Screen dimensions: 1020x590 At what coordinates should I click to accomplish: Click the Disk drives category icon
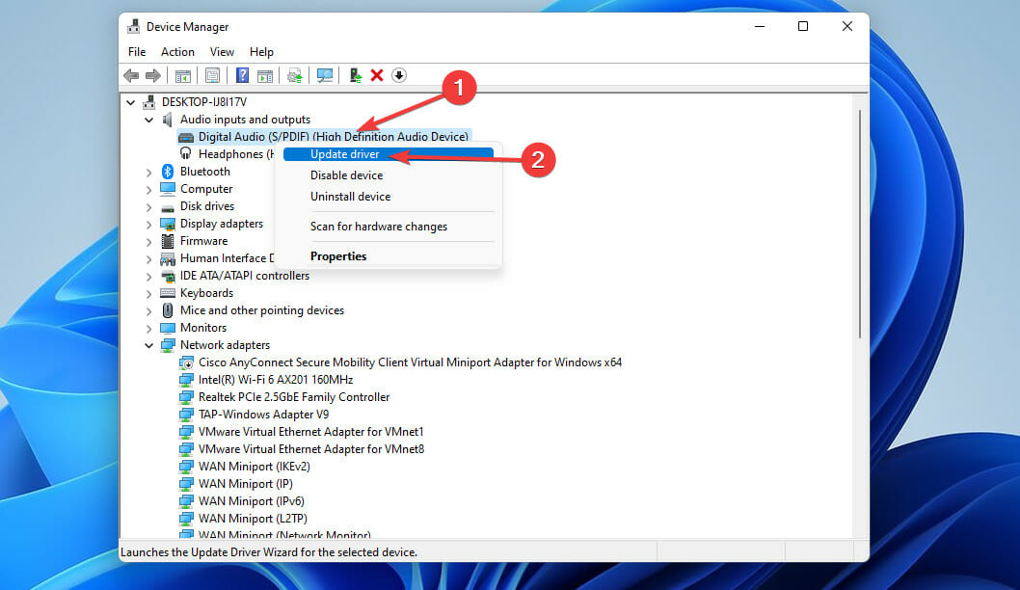tap(167, 207)
